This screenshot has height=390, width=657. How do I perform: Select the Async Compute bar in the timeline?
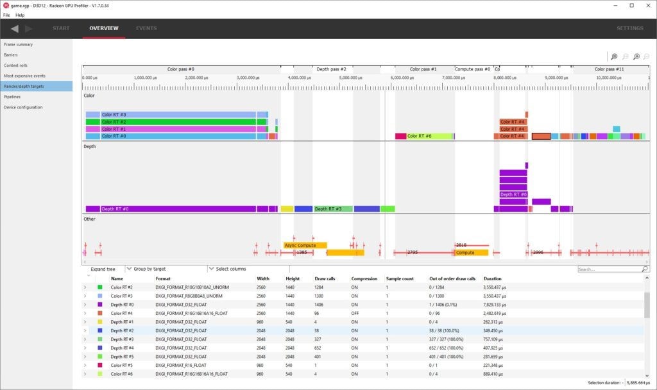tap(305, 245)
